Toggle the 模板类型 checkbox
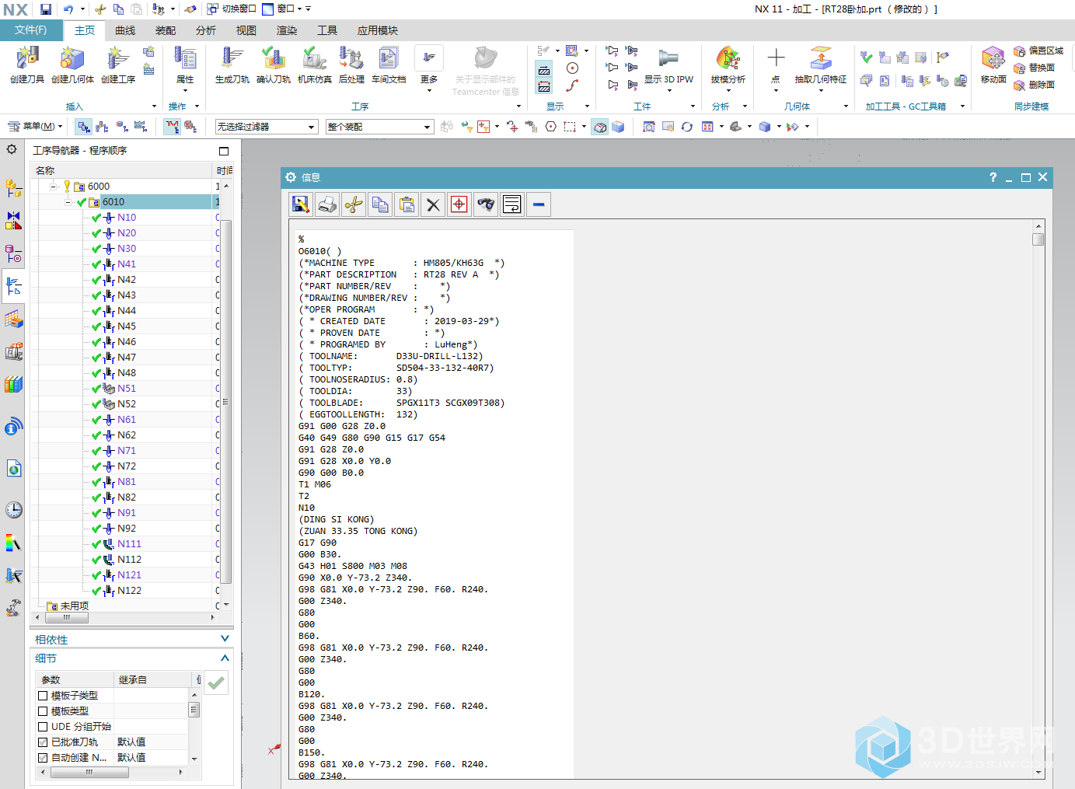This screenshot has height=789, width=1075. pyautogui.click(x=43, y=711)
